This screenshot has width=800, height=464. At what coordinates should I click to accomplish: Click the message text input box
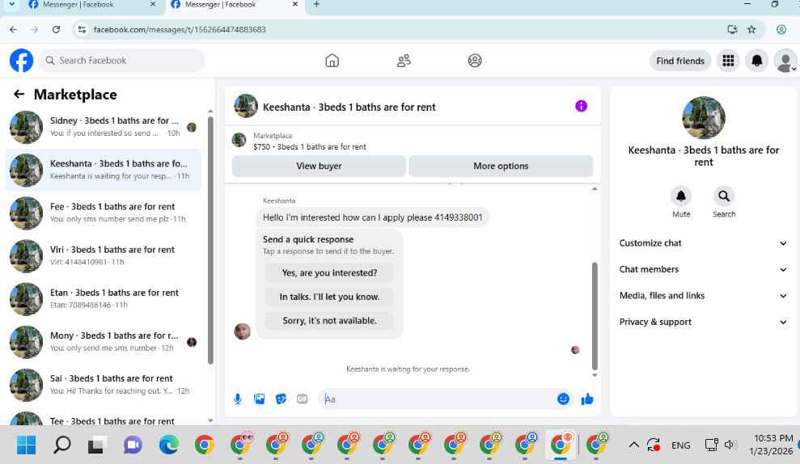[438, 399]
